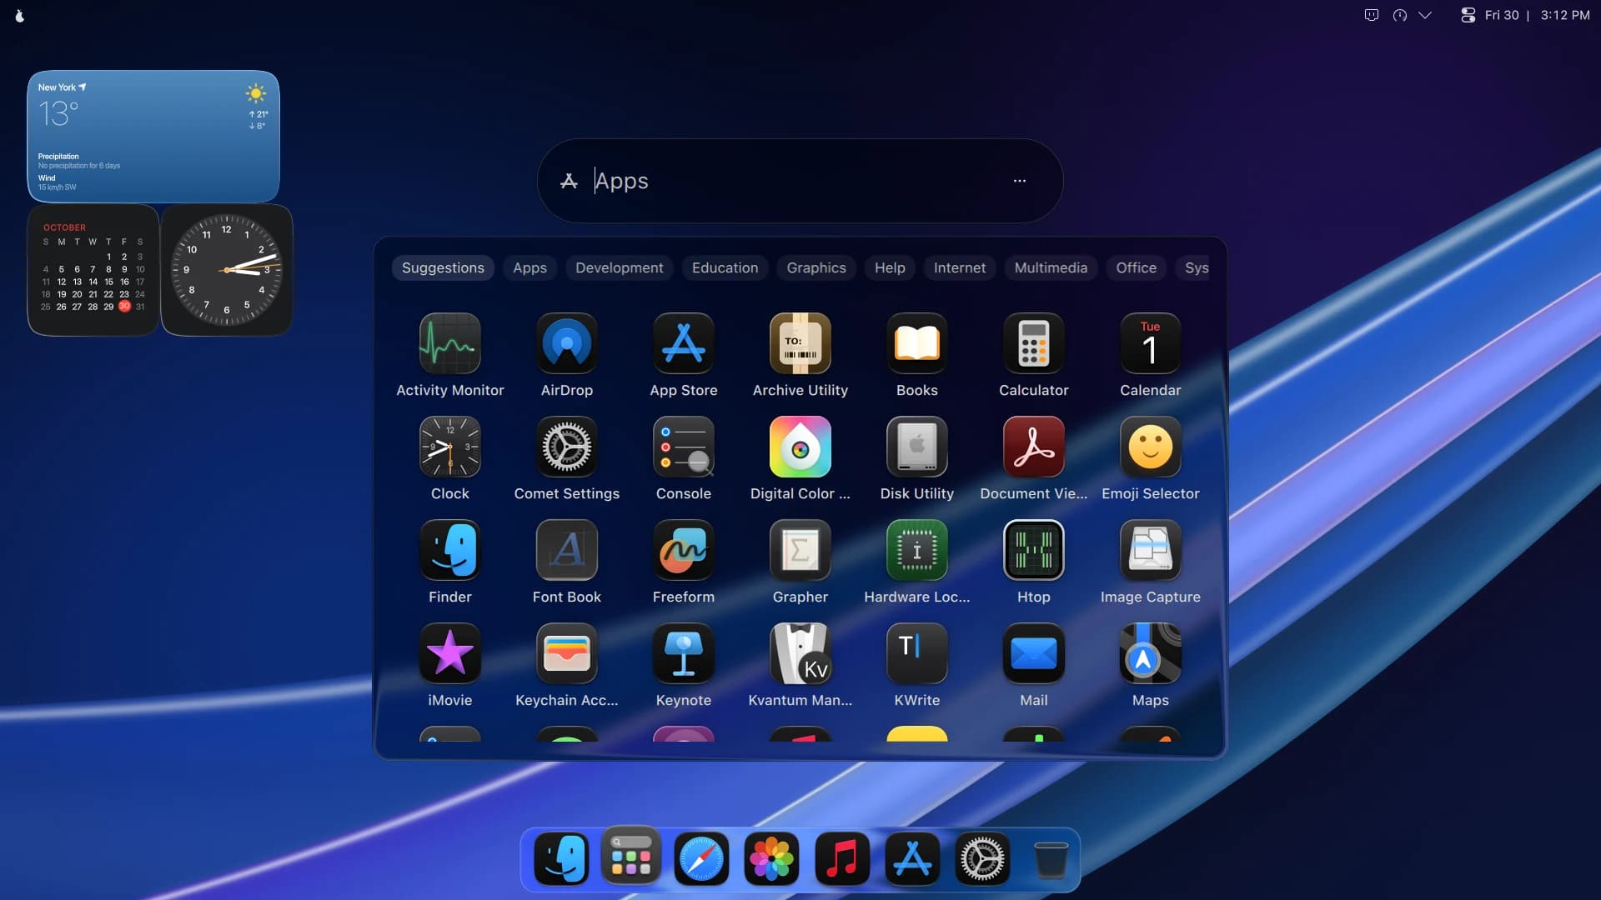Viewport: 1601px width, 900px height.
Task: Open Grapher app
Action: pos(800,550)
